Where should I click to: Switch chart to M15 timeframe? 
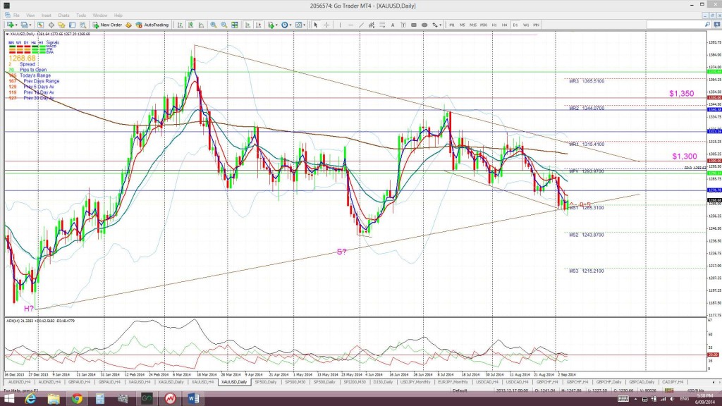(473, 24)
